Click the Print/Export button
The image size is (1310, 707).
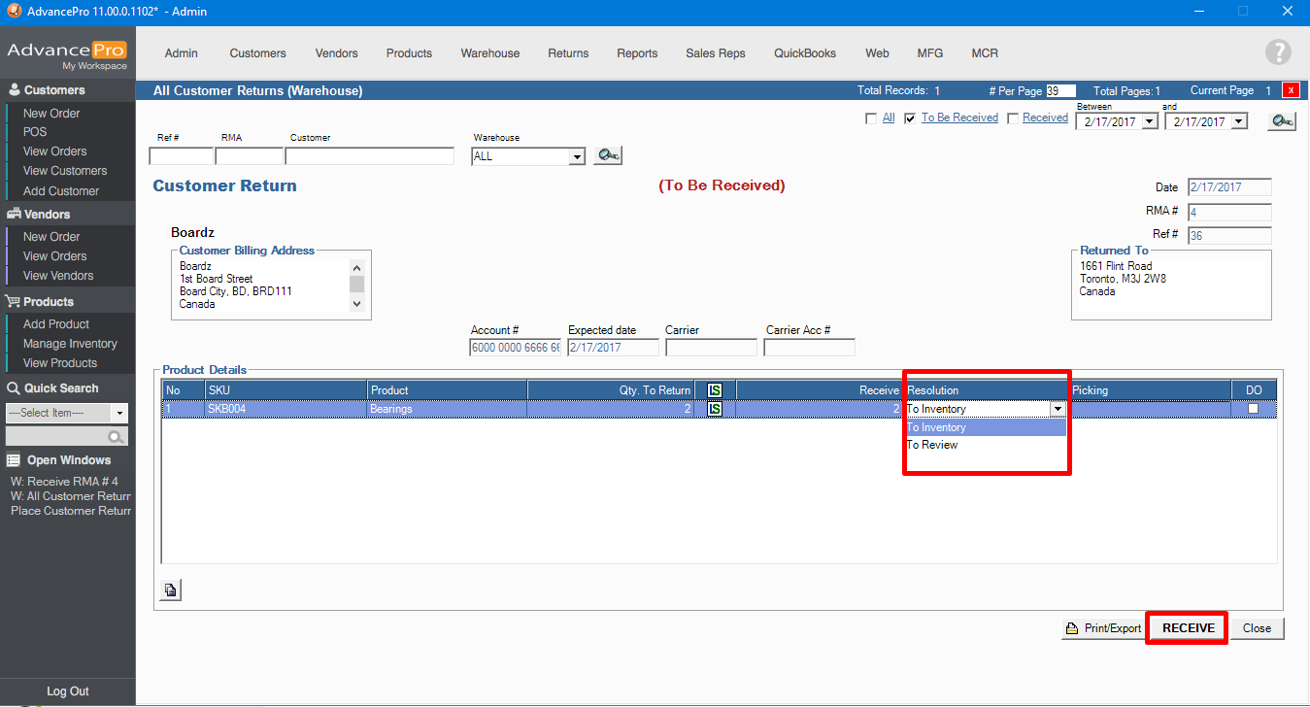(1102, 628)
